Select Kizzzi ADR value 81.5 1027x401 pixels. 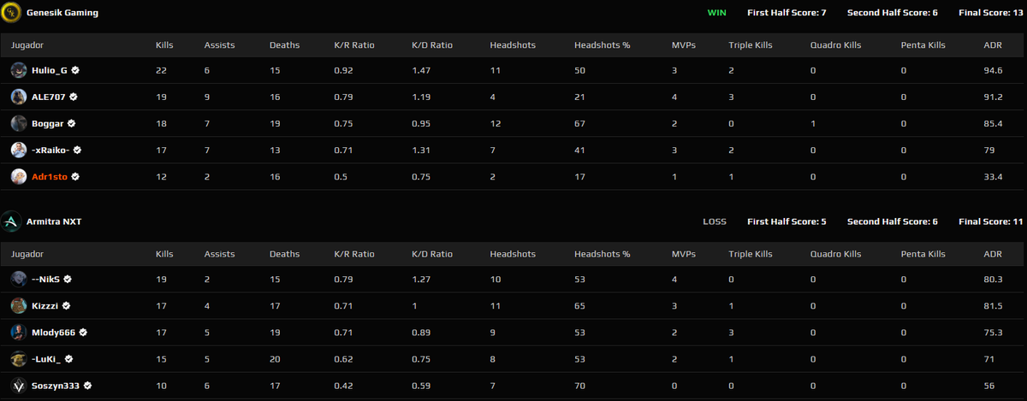tap(994, 305)
